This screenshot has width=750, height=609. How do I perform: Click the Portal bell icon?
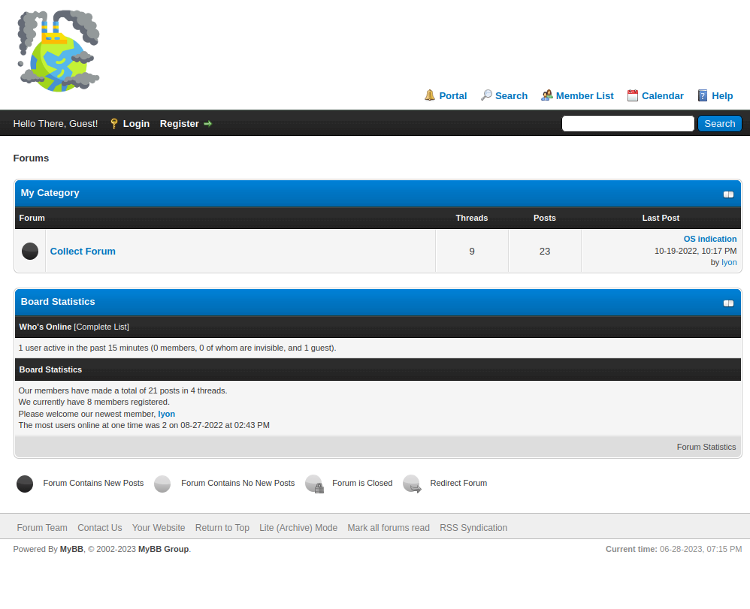coord(430,95)
